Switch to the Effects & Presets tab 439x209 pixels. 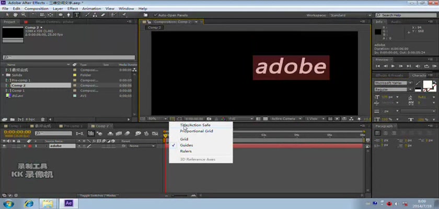[x=389, y=76]
